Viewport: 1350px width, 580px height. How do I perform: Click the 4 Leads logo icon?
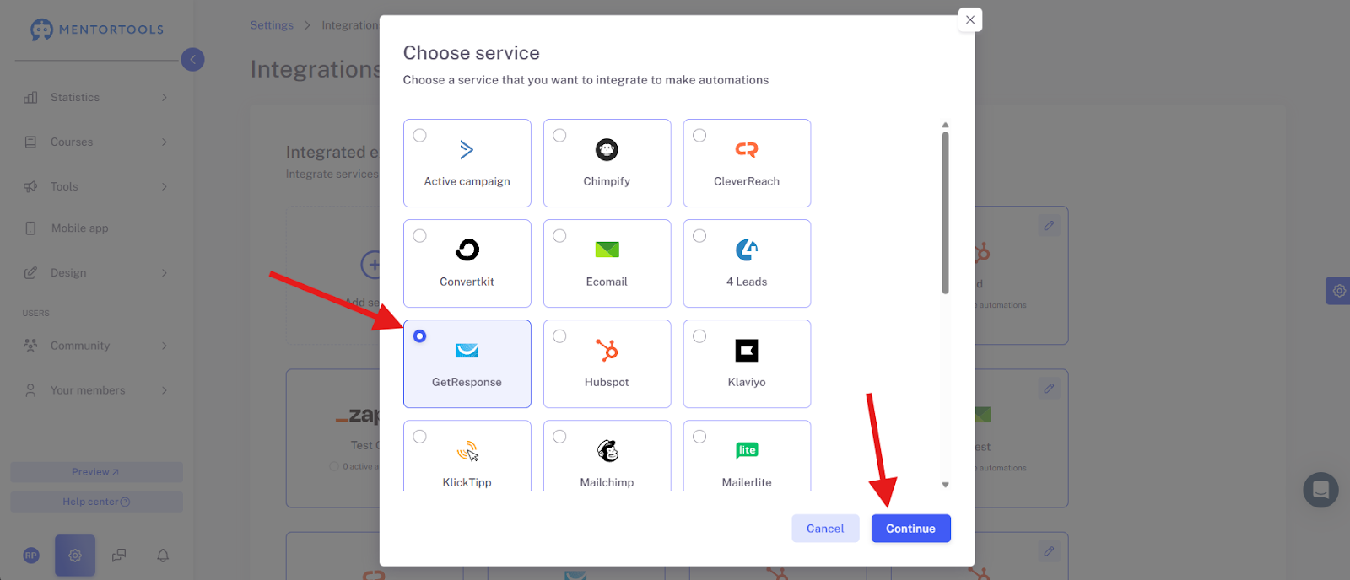747,250
